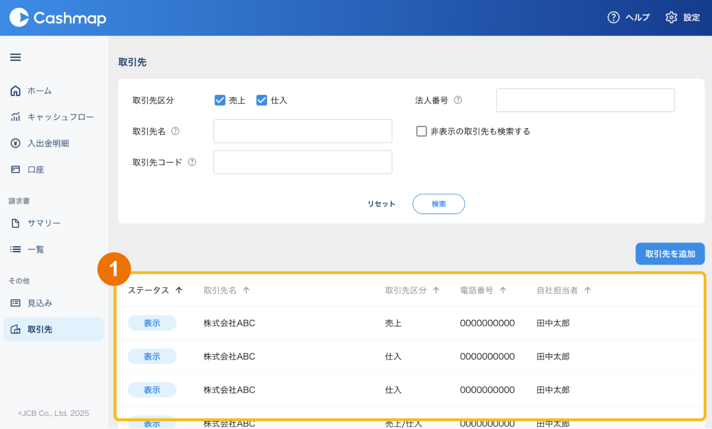Uncheck the 売上 checkbox
This screenshot has width=712, height=429.
pos(220,100)
